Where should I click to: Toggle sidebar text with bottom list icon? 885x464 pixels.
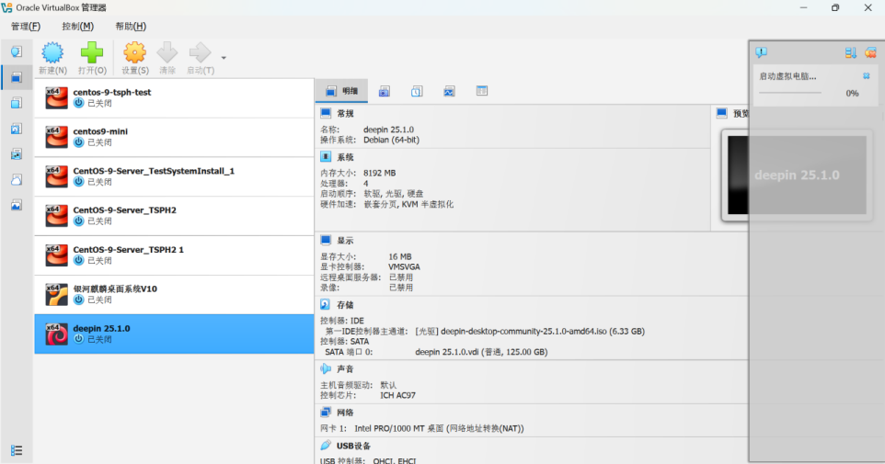coord(17,450)
